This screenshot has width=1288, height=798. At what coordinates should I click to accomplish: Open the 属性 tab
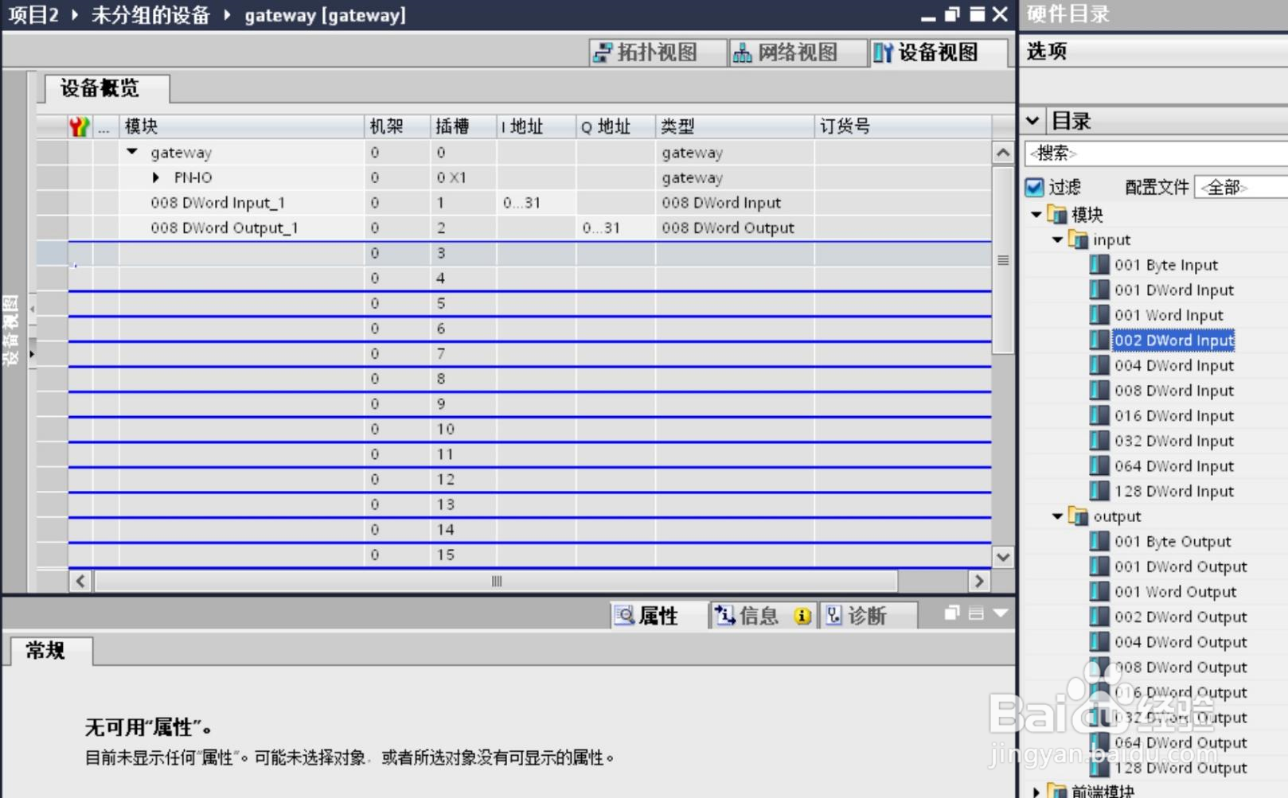coord(658,616)
